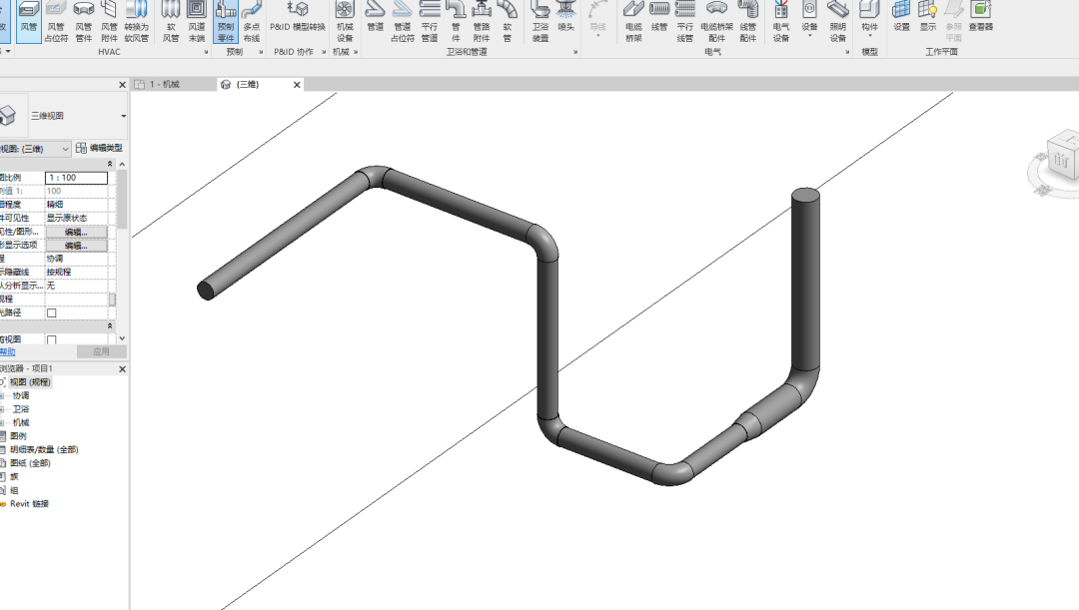Select the 管道占位符 pipe placeholder tool
This screenshot has width=1079, height=610.
click(x=403, y=21)
